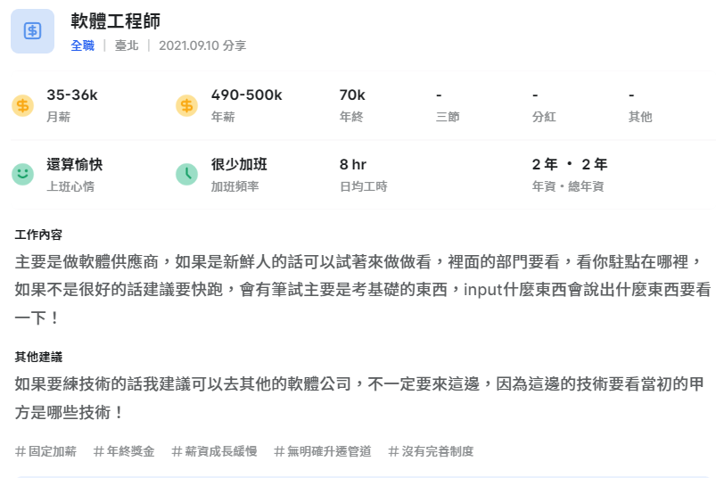Click the 日均工時 label

click(x=364, y=186)
